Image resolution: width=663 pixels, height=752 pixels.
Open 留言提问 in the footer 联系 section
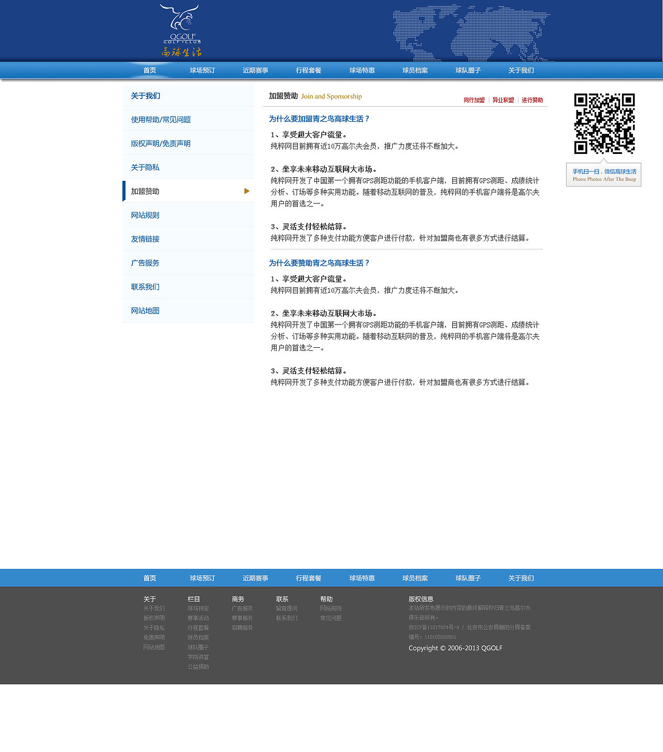pyautogui.click(x=286, y=608)
